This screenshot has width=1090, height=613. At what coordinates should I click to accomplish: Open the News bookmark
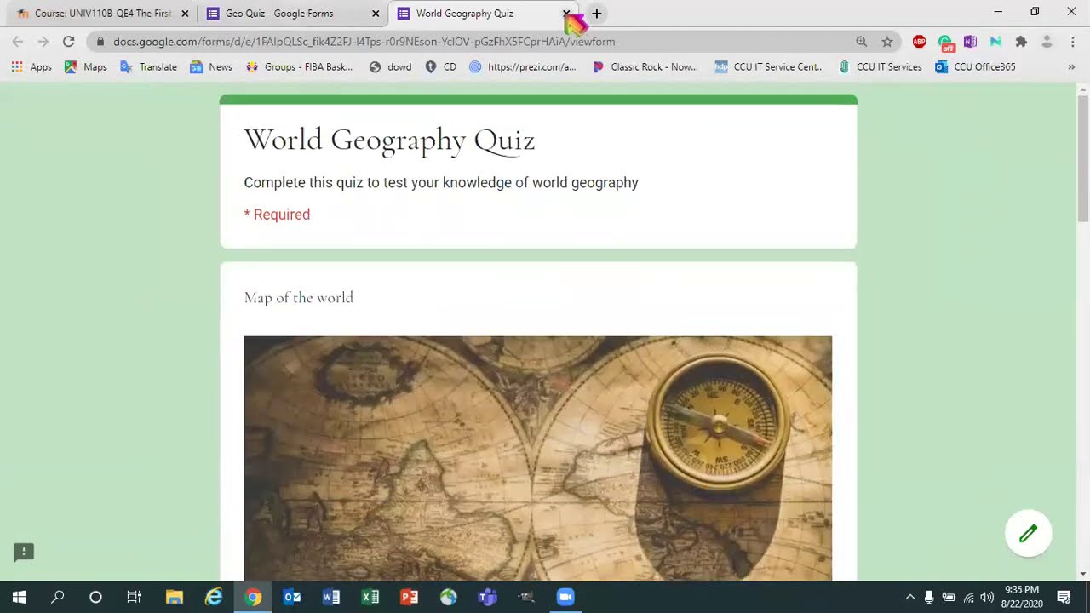point(210,66)
